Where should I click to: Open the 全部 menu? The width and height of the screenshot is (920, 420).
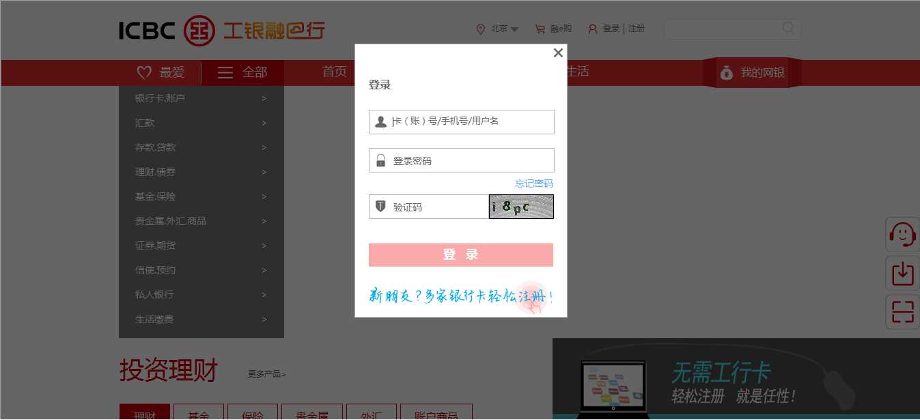[x=242, y=72]
